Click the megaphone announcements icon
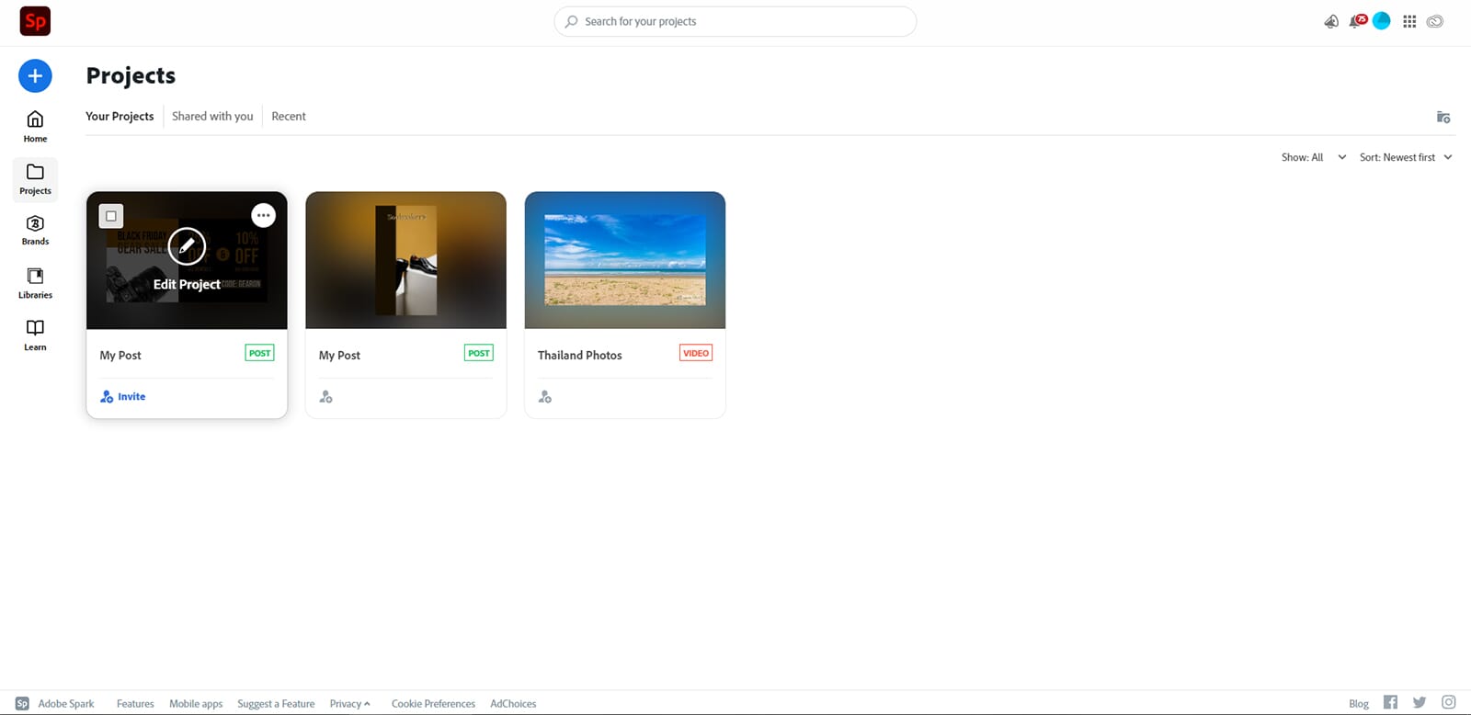Image resolution: width=1471 pixels, height=715 pixels. pyautogui.click(x=1330, y=21)
